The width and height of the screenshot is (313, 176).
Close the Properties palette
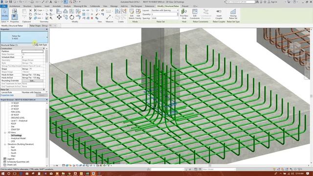(x=47, y=29)
